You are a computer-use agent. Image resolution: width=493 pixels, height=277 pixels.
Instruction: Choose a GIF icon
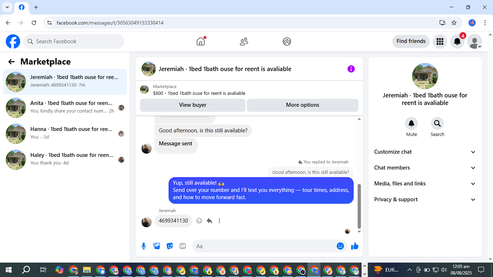183,246
